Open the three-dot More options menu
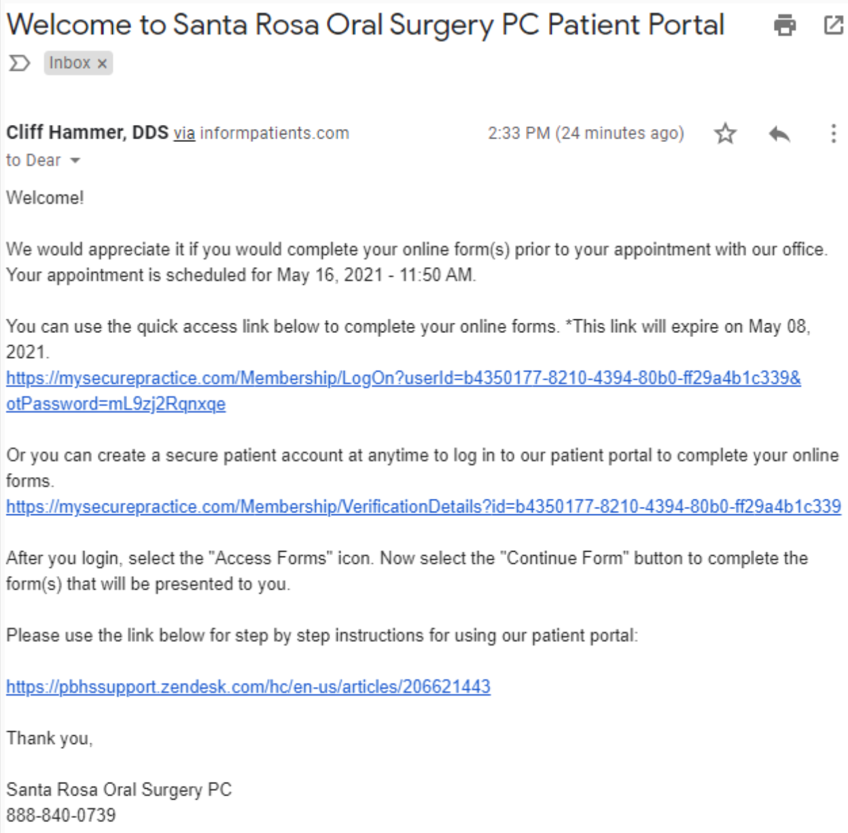This screenshot has height=833, width=848. click(x=833, y=133)
